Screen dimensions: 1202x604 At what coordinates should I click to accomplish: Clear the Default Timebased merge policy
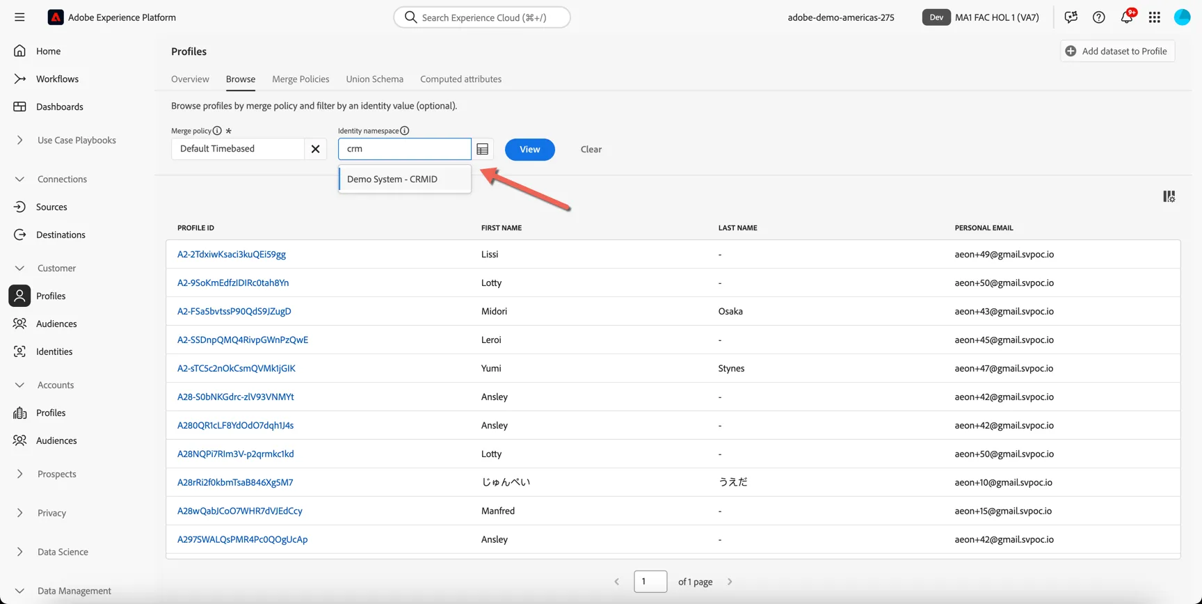[x=315, y=149]
